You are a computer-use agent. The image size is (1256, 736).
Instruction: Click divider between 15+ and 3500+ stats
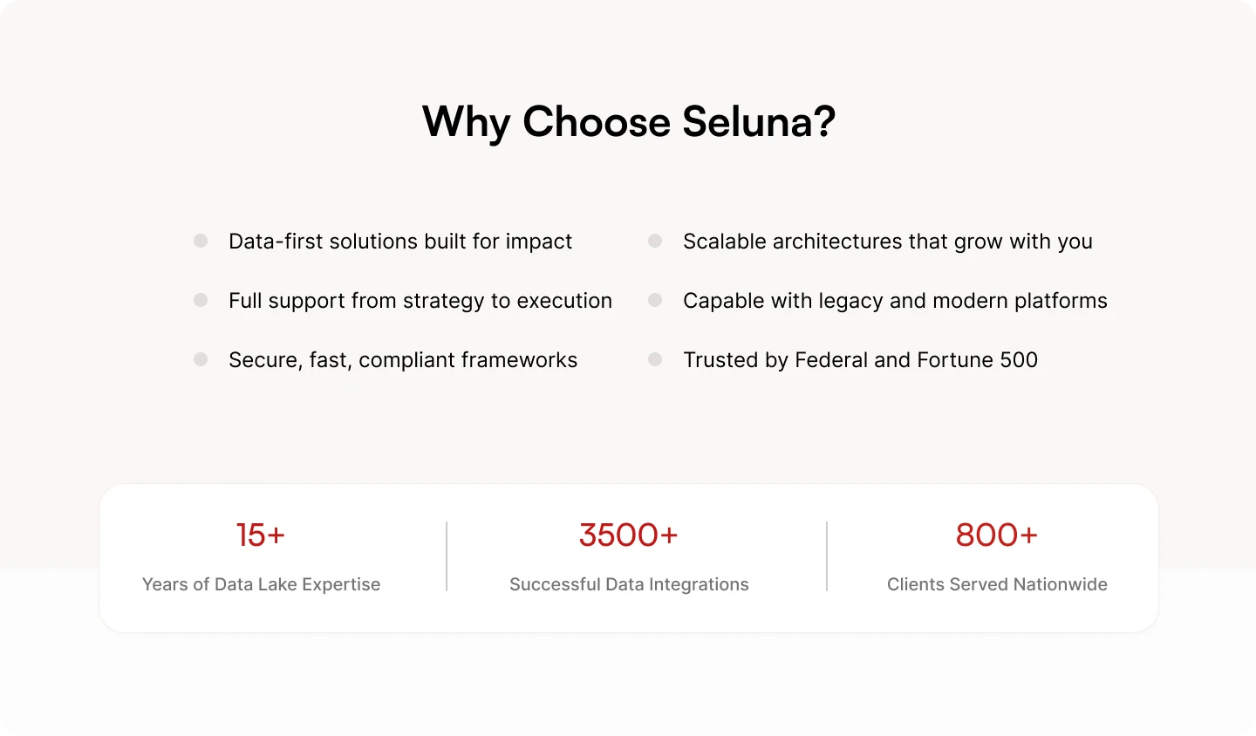point(447,556)
